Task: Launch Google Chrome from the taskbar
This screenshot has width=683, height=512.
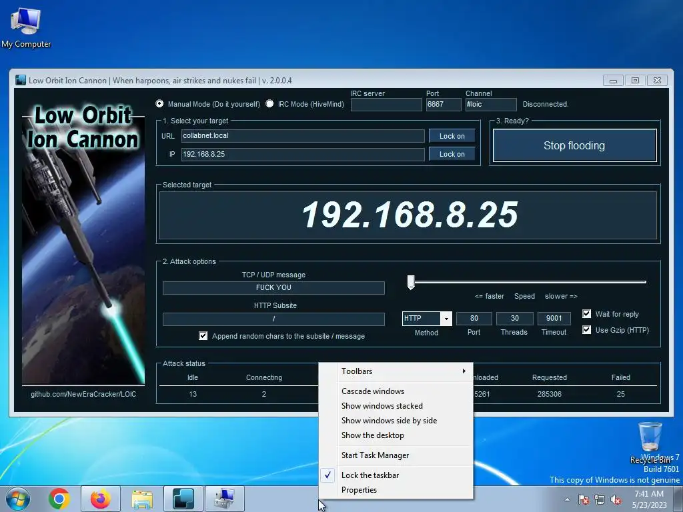Action: pos(59,499)
